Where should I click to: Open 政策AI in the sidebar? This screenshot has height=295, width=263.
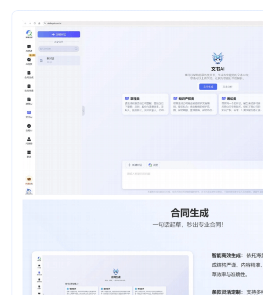pyautogui.click(x=29, y=101)
